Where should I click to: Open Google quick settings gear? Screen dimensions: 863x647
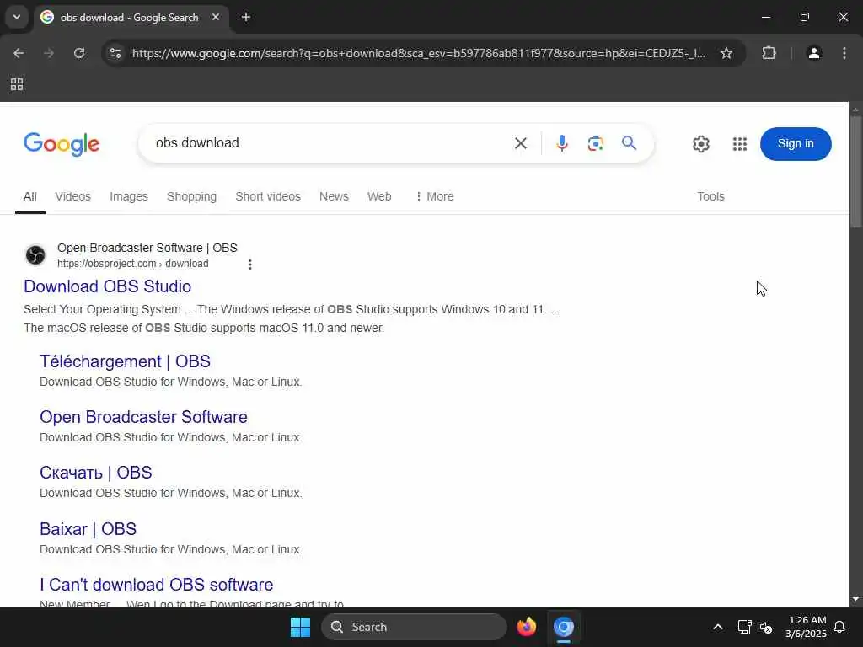pos(700,144)
